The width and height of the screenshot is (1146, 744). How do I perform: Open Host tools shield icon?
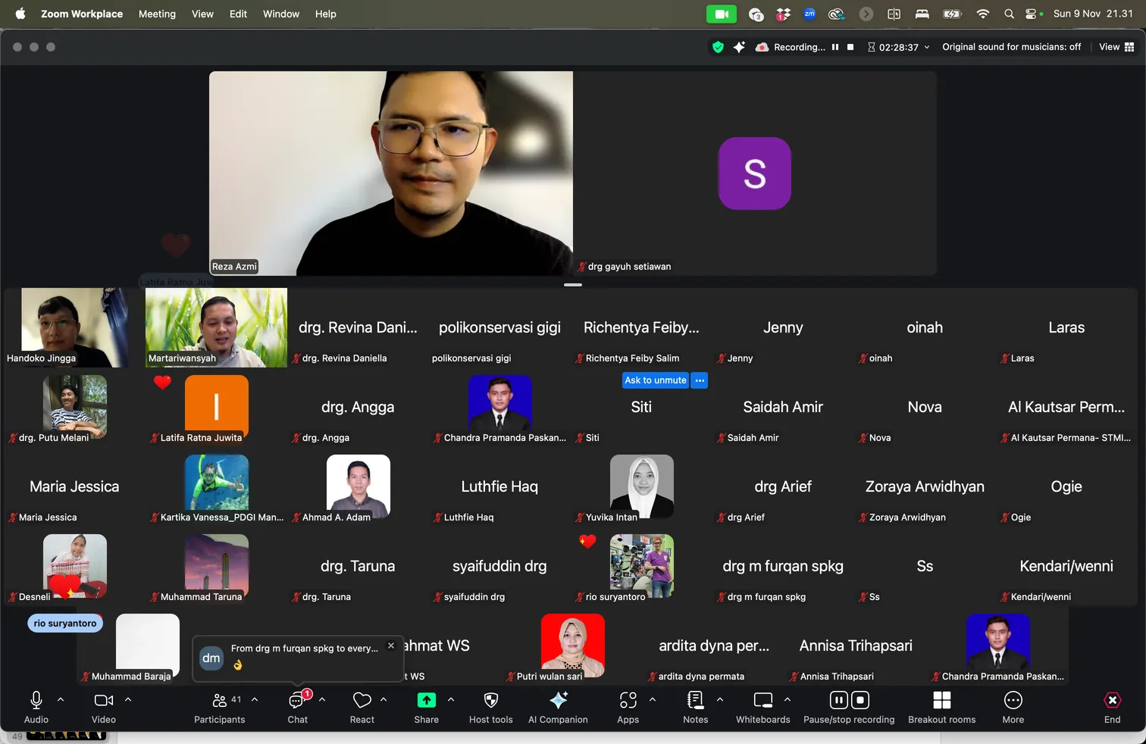(490, 702)
